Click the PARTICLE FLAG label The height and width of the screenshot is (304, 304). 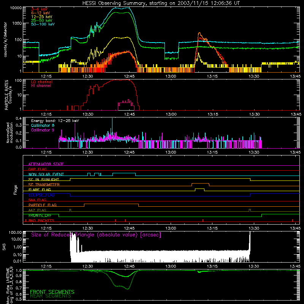pos(43,205)
